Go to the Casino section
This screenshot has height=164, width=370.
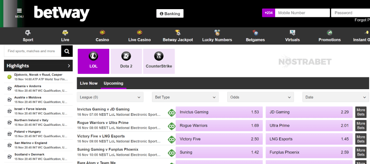coord(102,36)
